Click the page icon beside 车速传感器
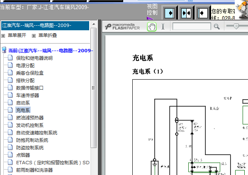The width and height of the screenshot is (248, 175). pos(10,95)
